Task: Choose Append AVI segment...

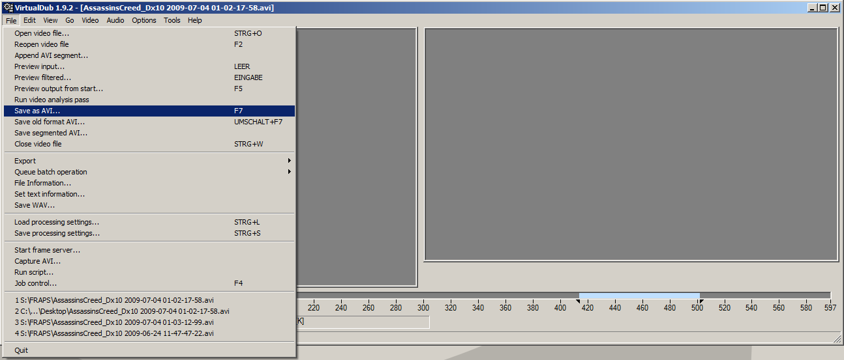Action: [149, 55]
